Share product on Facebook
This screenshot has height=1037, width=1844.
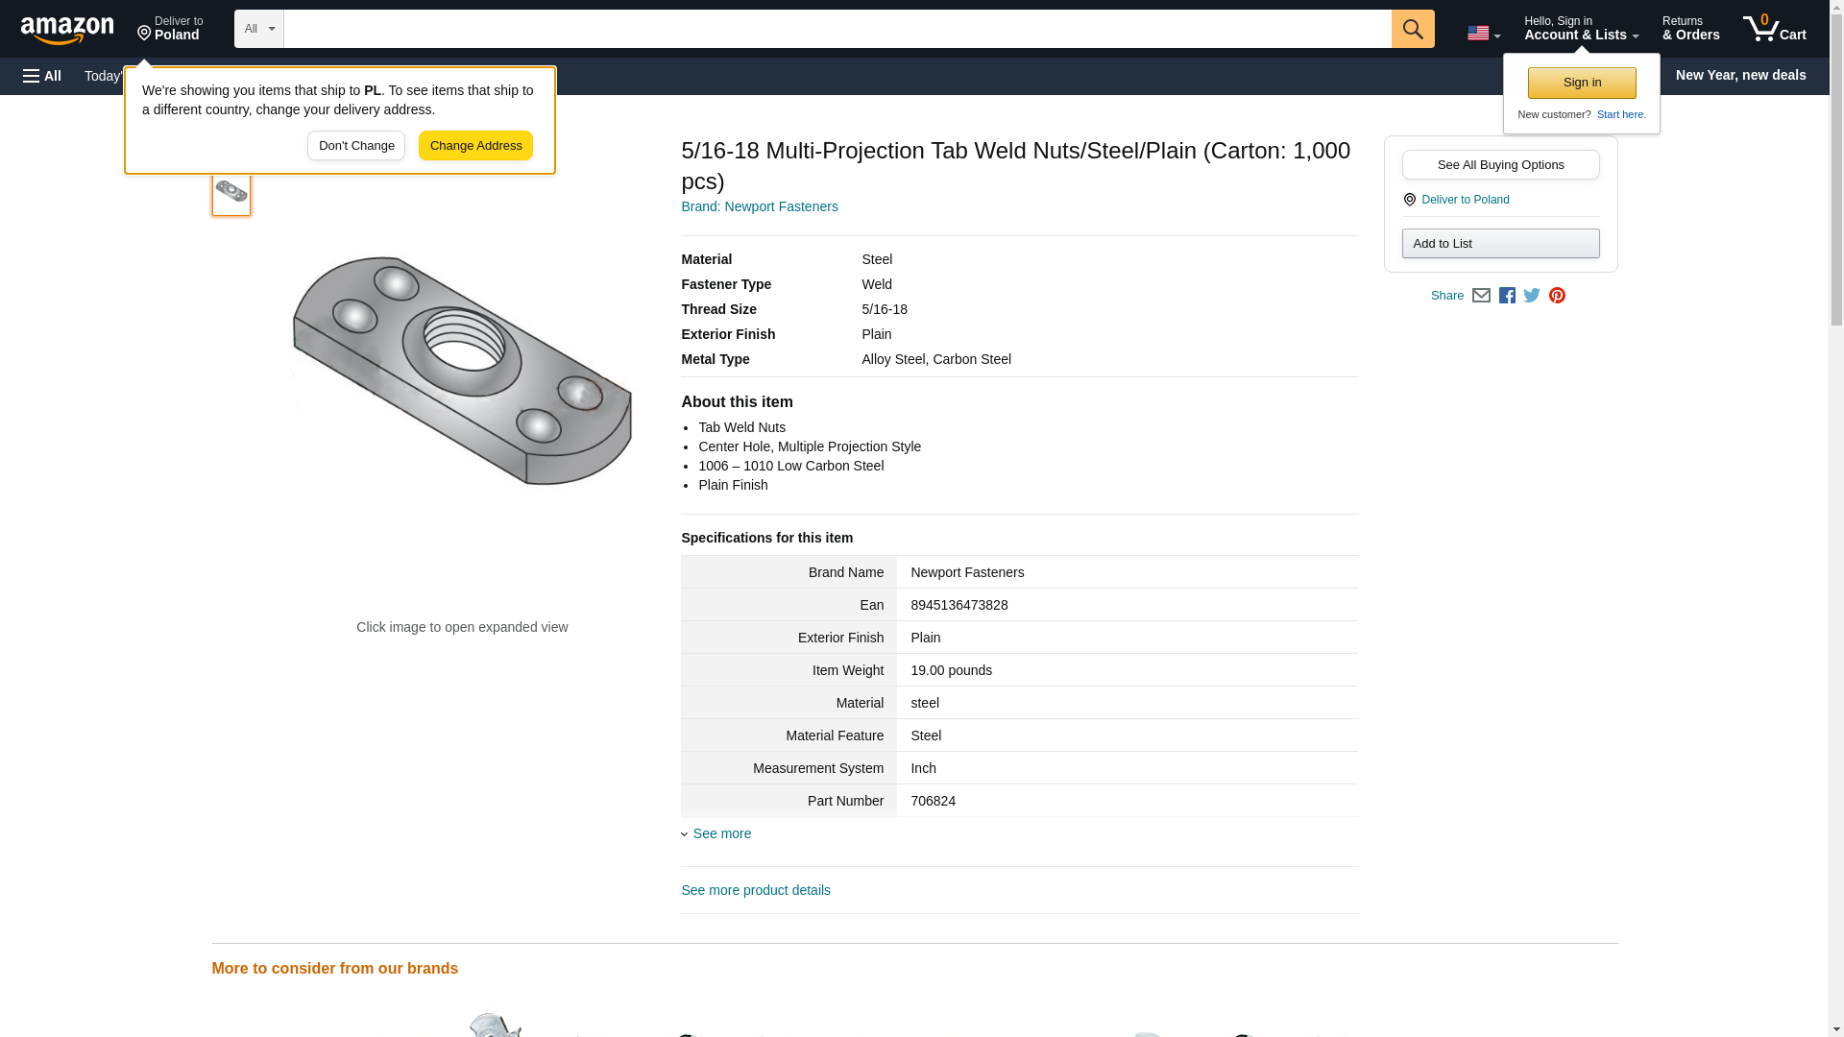pyautogui.click(x=1507, y=296)
